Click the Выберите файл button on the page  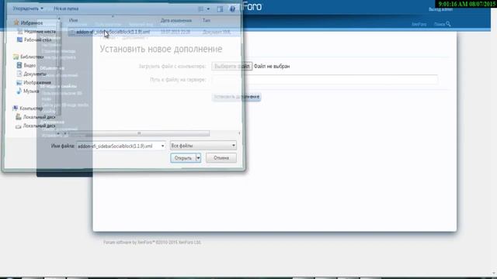231,66
